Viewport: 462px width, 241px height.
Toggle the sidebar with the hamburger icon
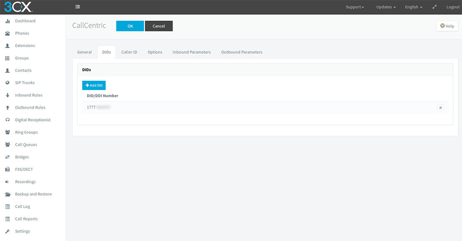[78, 7]
